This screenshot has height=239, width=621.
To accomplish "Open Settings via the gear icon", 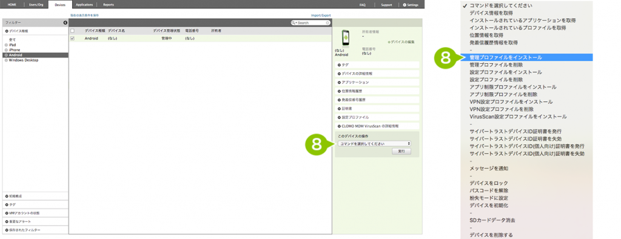I will 404,5.
